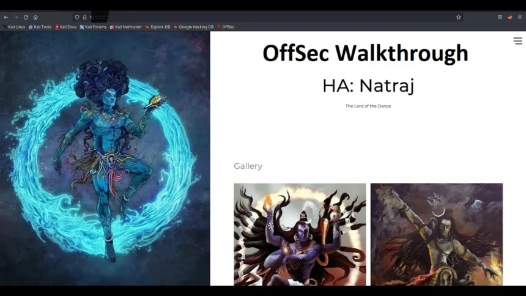Viewport: 526px width, 296px height.
Task: Open the tracking protection shield icon
Action: click(x=77, y=17)
